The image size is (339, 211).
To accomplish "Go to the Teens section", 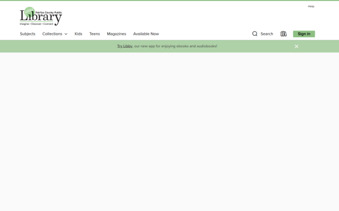I will pyautogui.click(x=94, y=34).
